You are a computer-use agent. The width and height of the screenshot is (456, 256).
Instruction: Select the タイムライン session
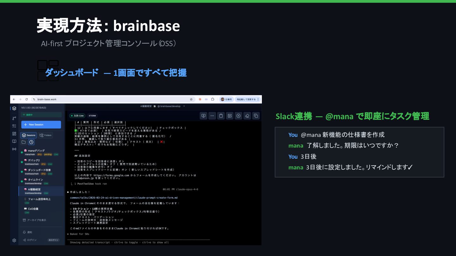pyautogui.click(x=41, y=181)
